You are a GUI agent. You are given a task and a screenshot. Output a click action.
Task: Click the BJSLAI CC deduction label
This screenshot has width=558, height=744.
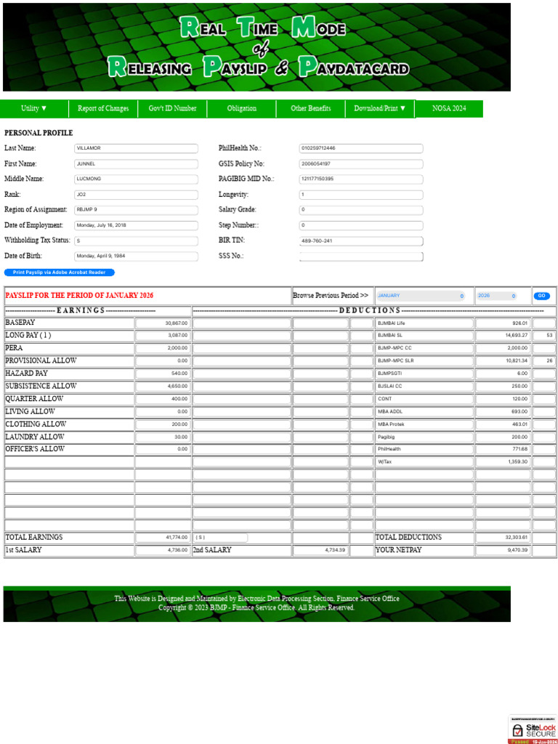point(424,387)
